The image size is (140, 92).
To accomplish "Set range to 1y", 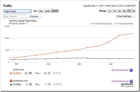I will [x=129, y=11].
